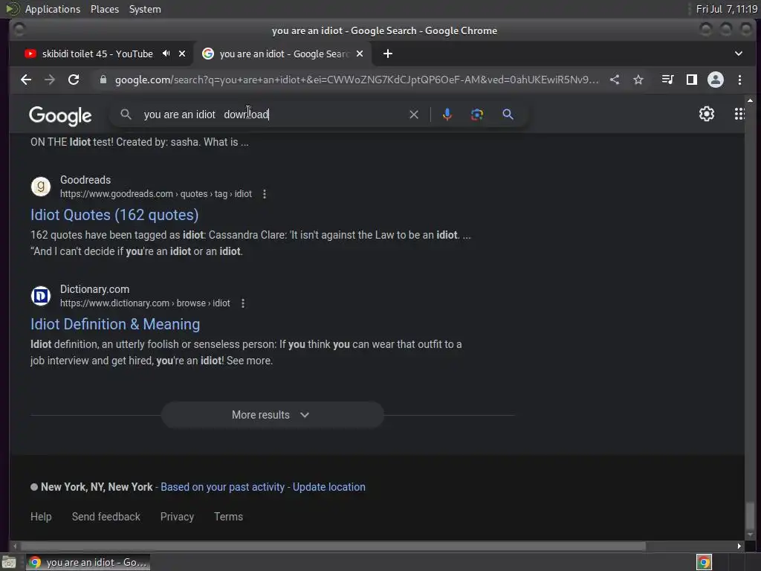Click Based on your past activity link
The width and height of the screenshot is (761, 571).
(x=222, y=487)
